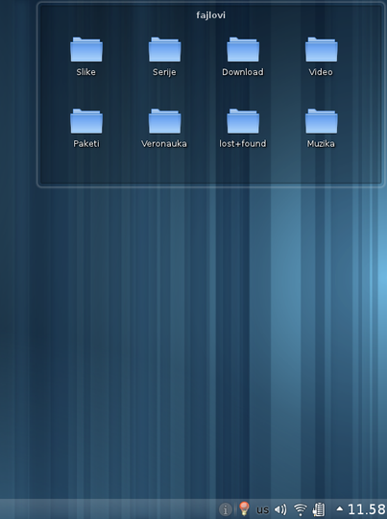Click the 11.58 panel clock
The width and height of the screenshot is (387, 519).
[x=367, y=509]
